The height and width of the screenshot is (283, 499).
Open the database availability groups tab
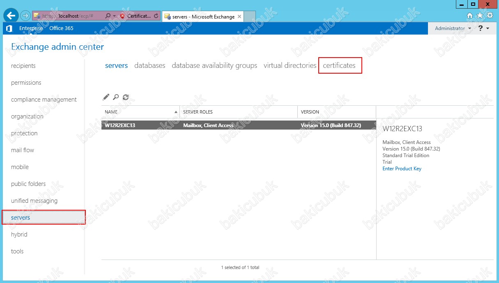[x=214, y=65]
